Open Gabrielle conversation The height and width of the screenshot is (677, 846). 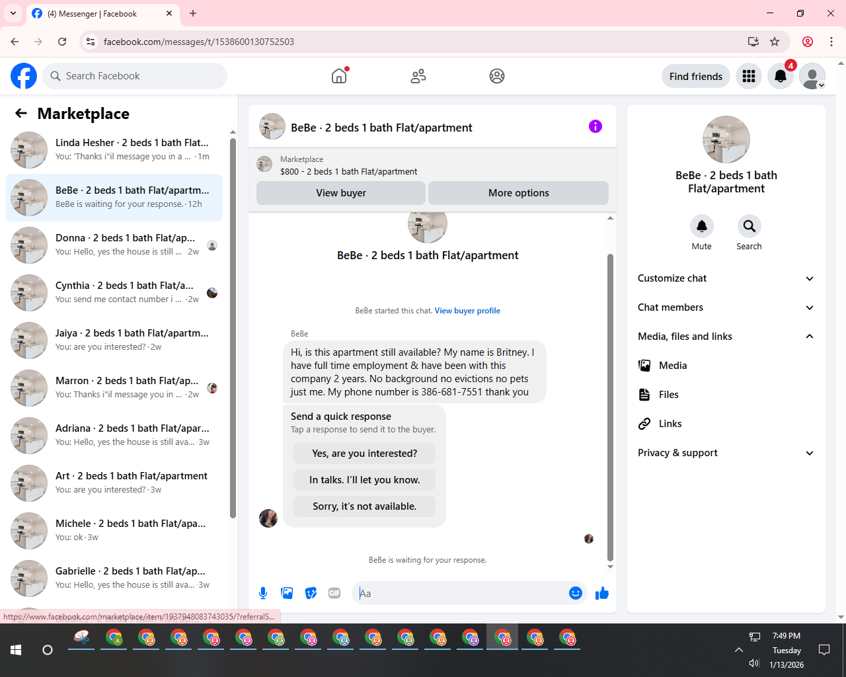[114, 578]
